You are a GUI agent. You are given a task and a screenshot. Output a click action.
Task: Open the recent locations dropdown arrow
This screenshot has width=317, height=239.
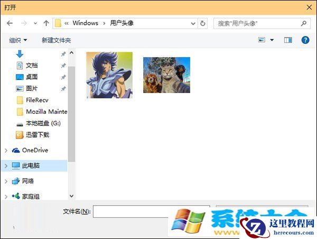(x=35, y=23)
